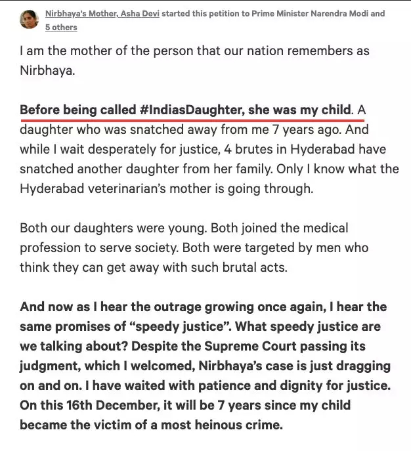Click the bold "16th December" date

point(113,406)
